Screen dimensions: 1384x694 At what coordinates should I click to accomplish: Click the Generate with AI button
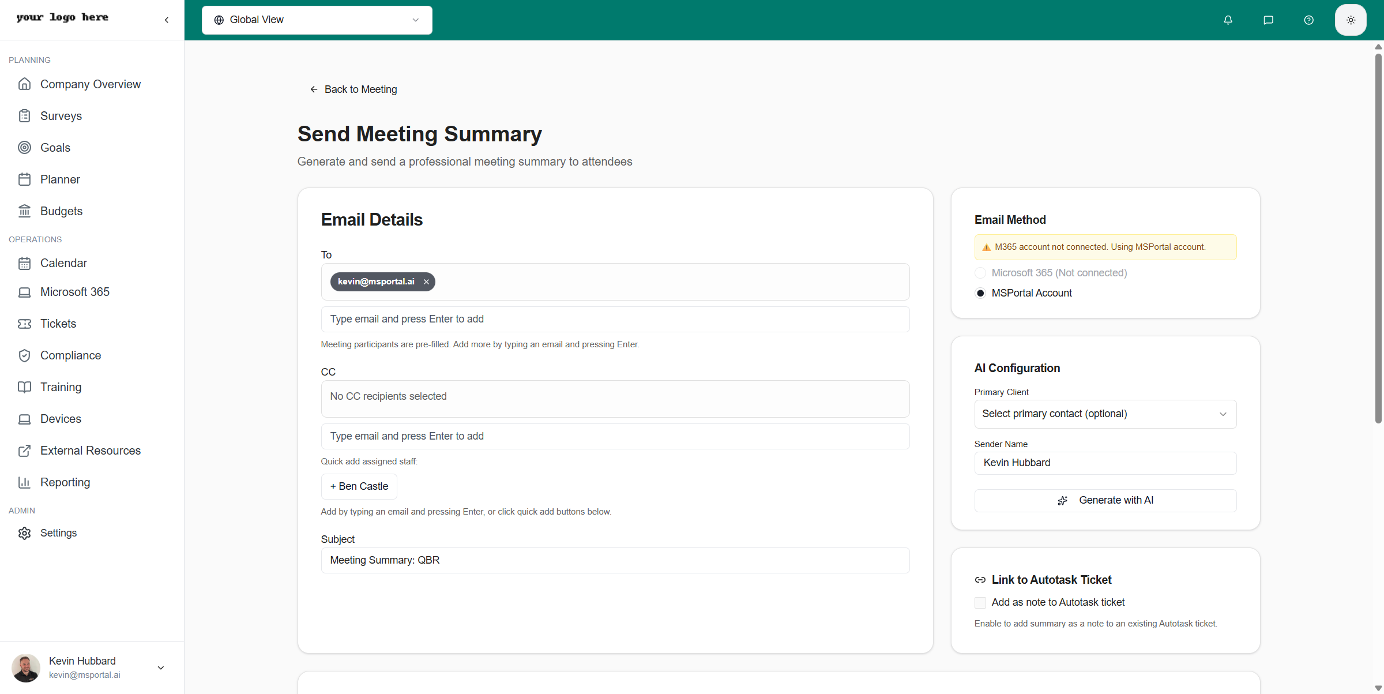[1104, 500]
